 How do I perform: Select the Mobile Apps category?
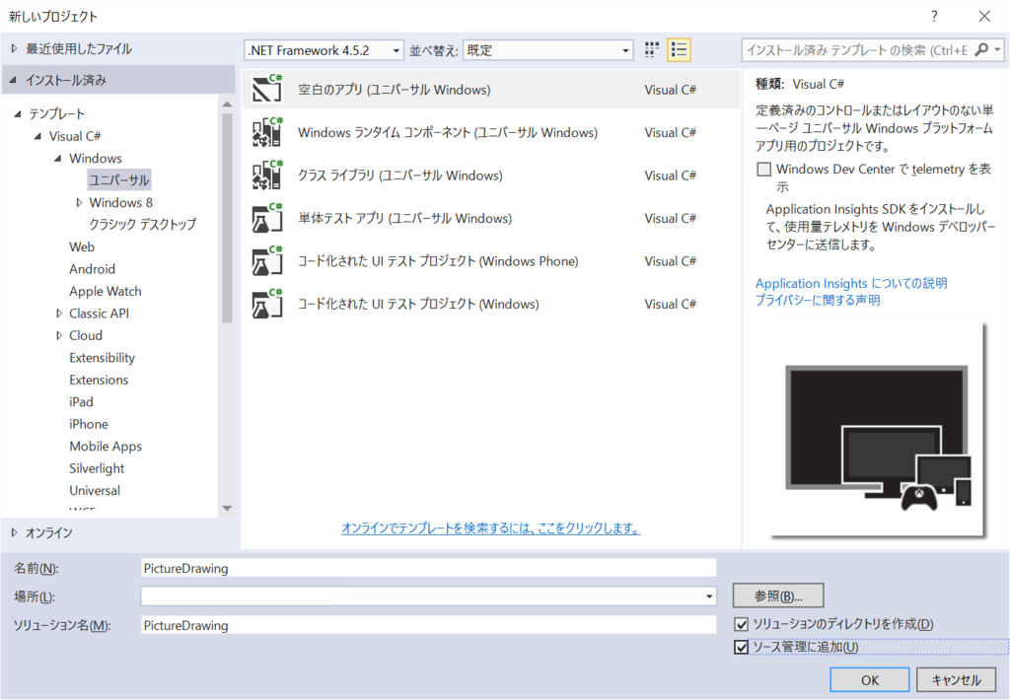106,447
